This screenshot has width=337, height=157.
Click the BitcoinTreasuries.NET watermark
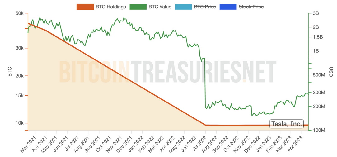[x=167, y=72]
